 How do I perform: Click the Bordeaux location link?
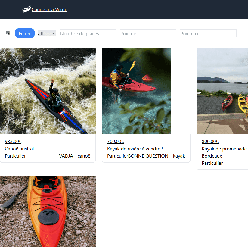pos(212,156)
